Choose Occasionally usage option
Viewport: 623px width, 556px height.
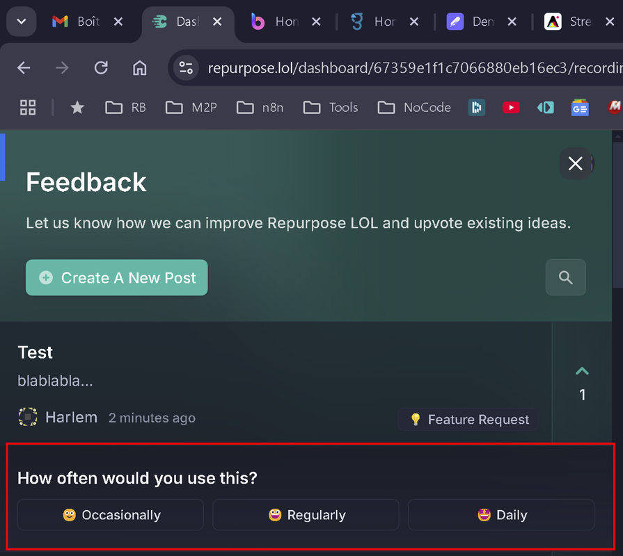tap(111, 515)
